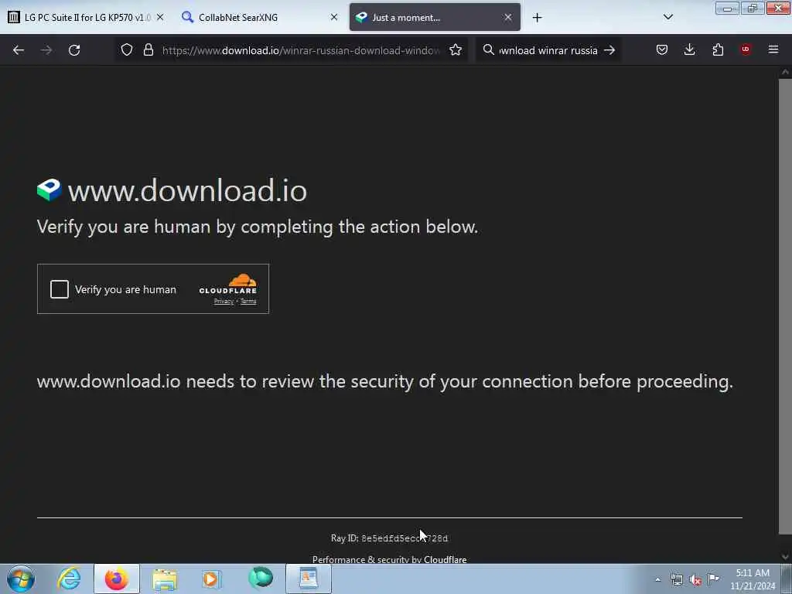This screenshot has height=594, width=792.
Task: Click the Firefox taskbar icon
Action: click(117, 579)
